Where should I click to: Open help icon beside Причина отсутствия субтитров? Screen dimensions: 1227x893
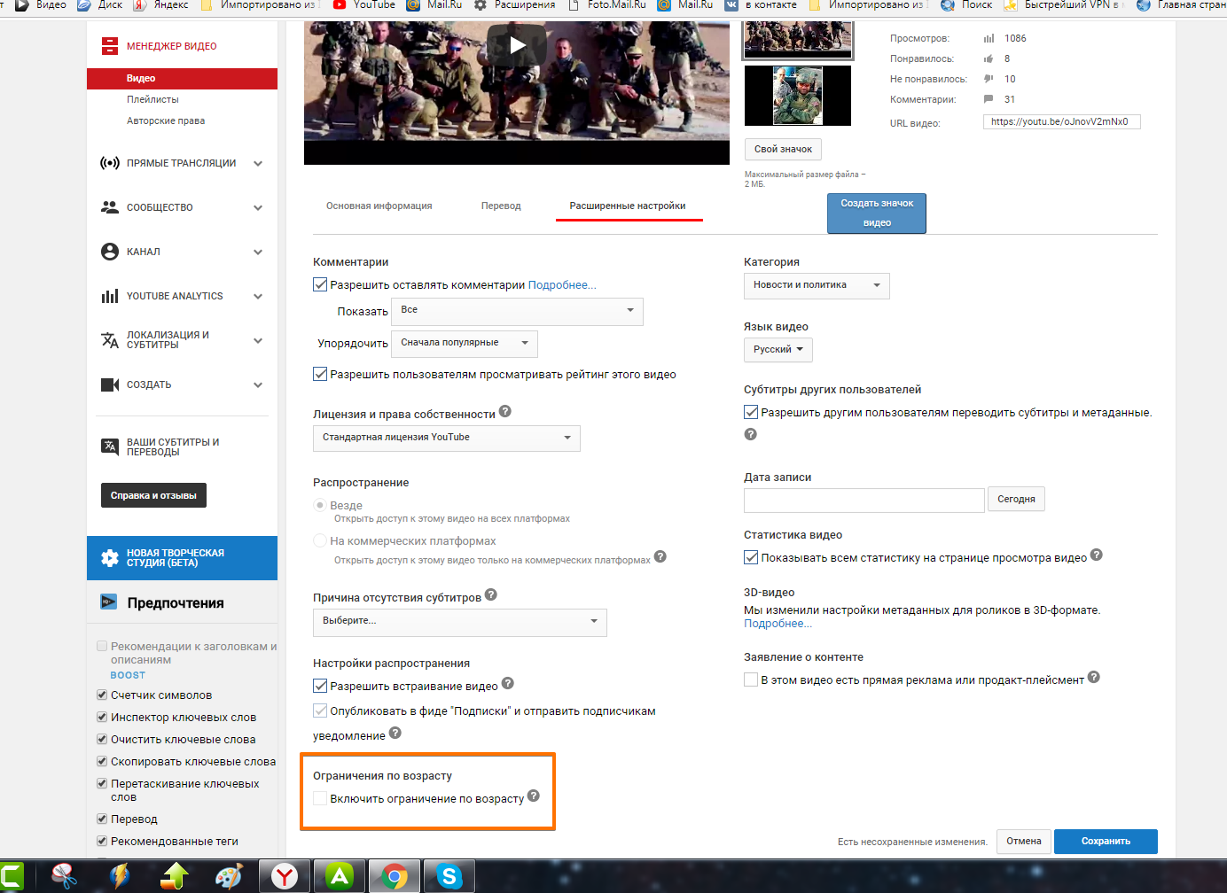click(491, 594)
